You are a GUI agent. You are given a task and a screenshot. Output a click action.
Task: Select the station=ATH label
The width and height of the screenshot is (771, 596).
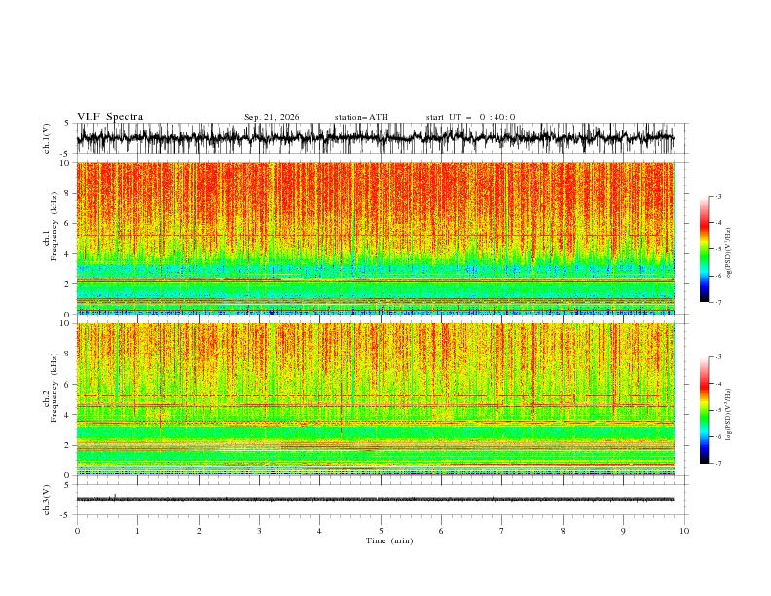tap(361, 117)
